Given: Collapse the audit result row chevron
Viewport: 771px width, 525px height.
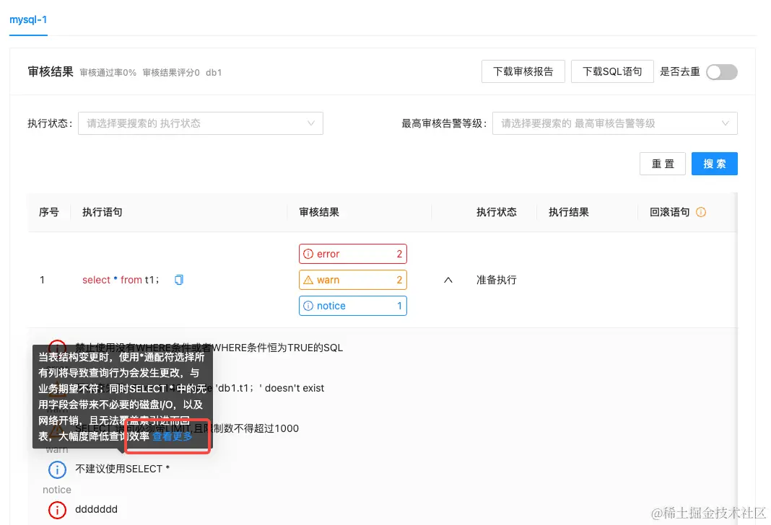Looking at the screenshot, I should pyautogui.click(x=448, y=280).
